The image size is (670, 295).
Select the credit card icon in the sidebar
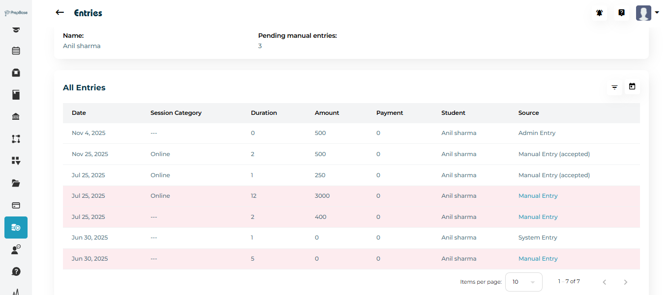pos(16,205)
